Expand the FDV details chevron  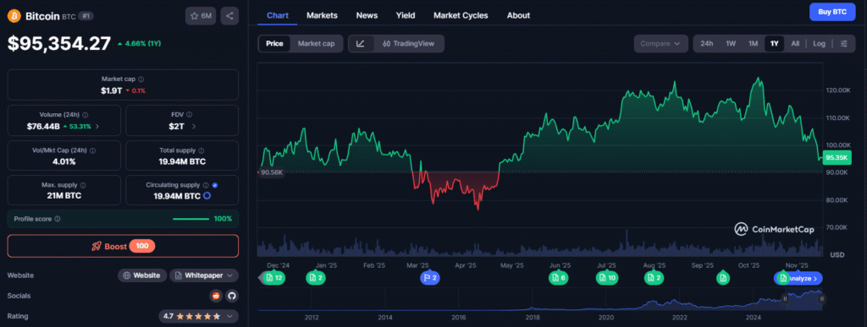tap(194, 126)
